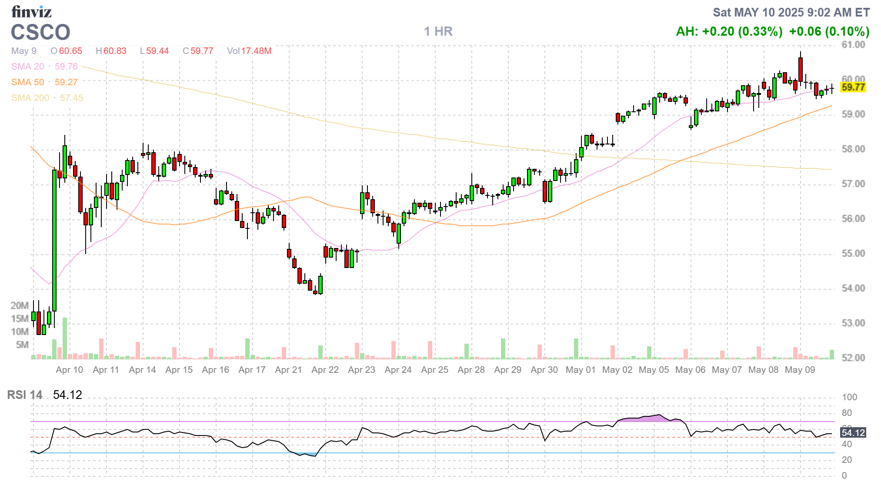Click the 20M volume axis label
The image size is (881, 489).
click(20, 305)
